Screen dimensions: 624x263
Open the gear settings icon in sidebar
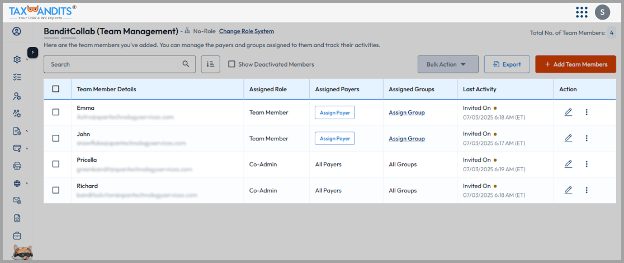(x=17, y=60)
